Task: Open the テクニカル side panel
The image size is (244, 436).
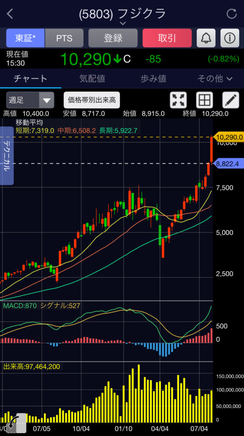Action: pos(7,156)
